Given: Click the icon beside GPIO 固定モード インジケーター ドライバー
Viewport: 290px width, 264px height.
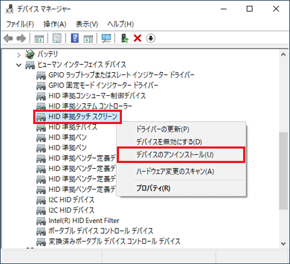Looking at the screenshot, I should coord(41,86).
